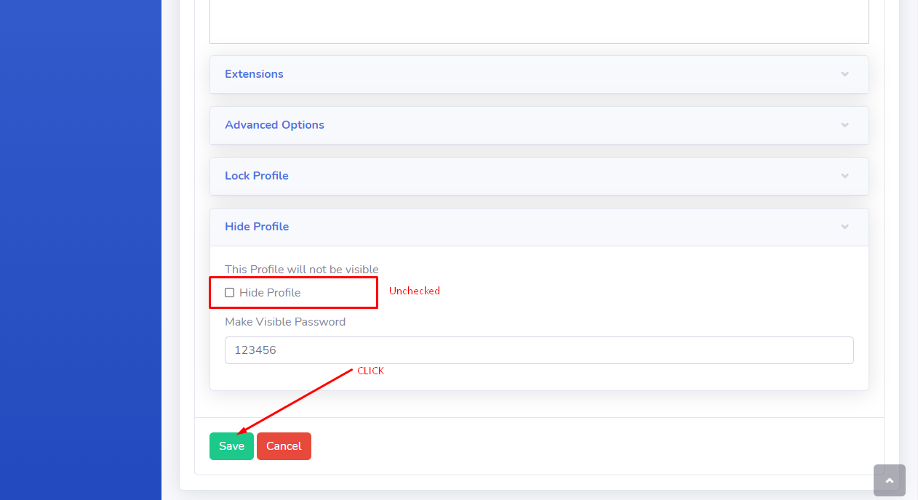Open the Lock Profile accordion header
918x500 pixels.
(539, 176)
